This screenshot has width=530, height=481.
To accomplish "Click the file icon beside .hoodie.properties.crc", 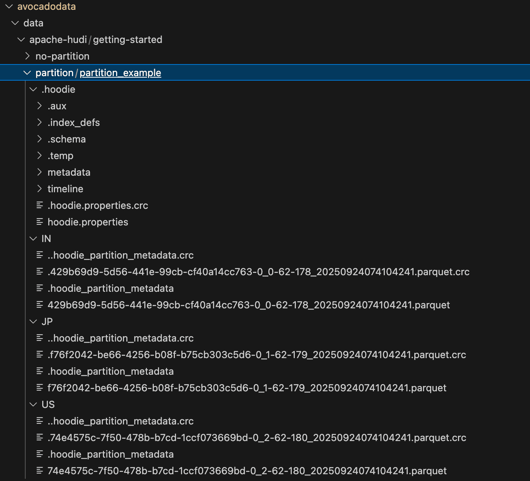I will pos(40,205).
